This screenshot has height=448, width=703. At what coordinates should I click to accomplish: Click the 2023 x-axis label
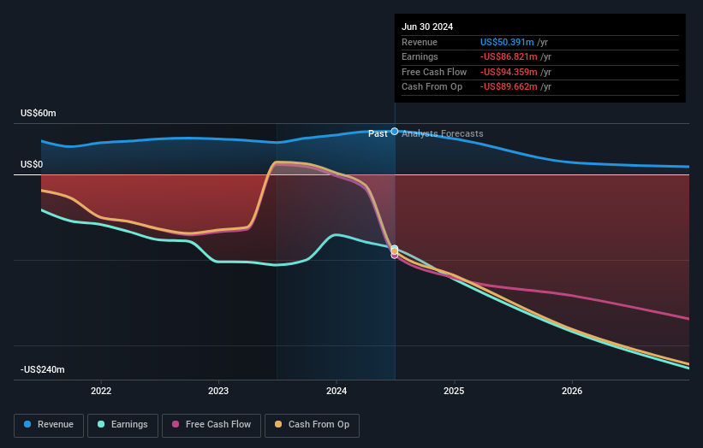[x=218, y=391]
